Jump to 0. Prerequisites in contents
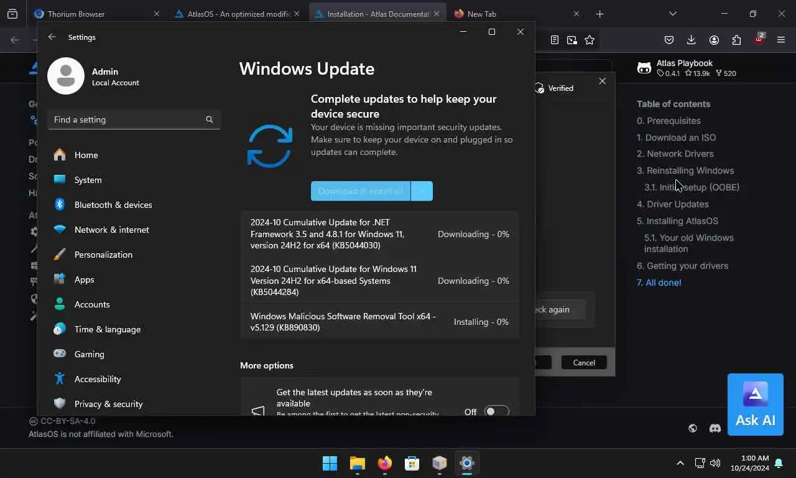This screenshot has width=796, height=478. [x=669, y=121]
